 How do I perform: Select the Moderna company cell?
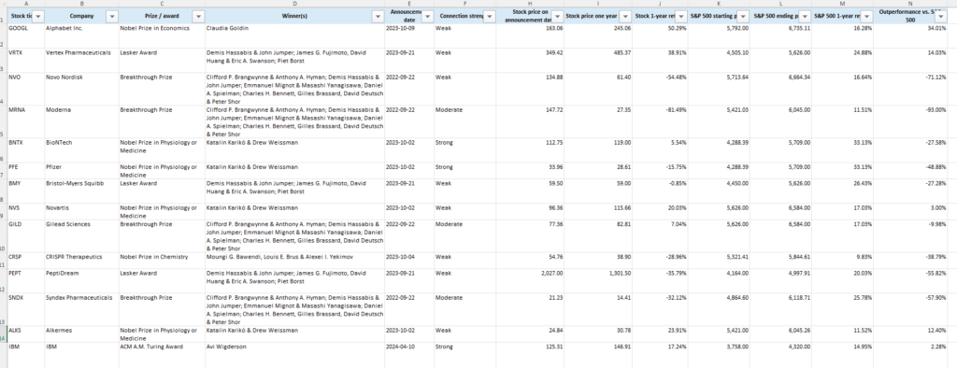coord(82,121)
